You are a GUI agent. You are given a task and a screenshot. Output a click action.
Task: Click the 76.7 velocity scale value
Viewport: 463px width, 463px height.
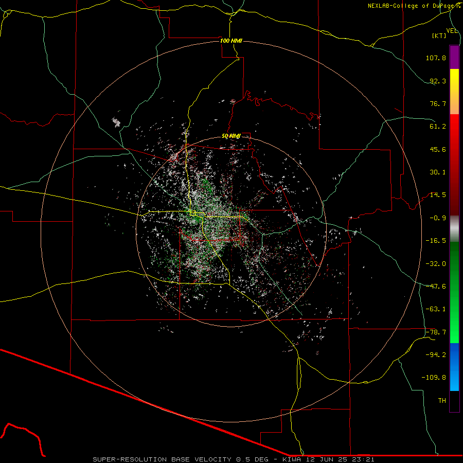point(438,103)
